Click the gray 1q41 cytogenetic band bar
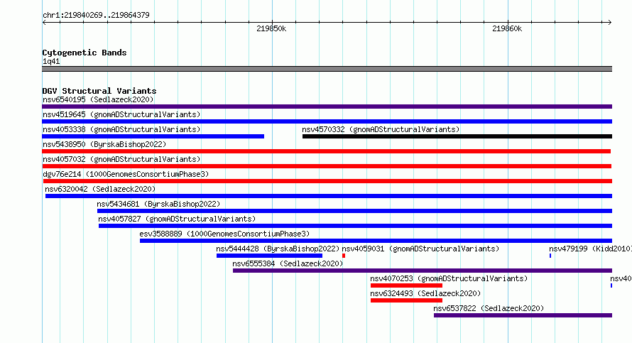Screen dimensions: 632x343 [x=327, y=69]
